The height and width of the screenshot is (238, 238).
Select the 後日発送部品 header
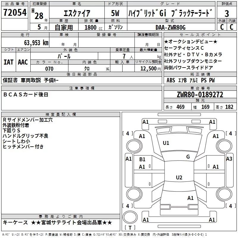coord(82,74)
